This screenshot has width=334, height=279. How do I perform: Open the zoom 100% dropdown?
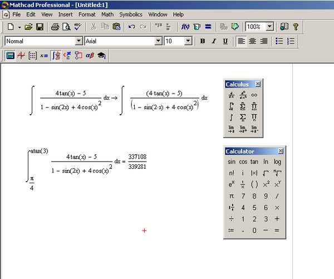pos(269,27)
